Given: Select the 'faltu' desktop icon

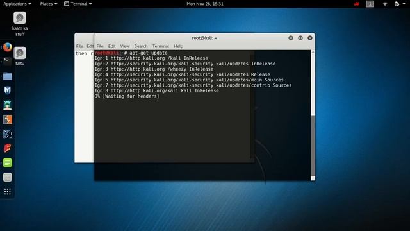Looking at the screenshot, I should pos(20,56).
